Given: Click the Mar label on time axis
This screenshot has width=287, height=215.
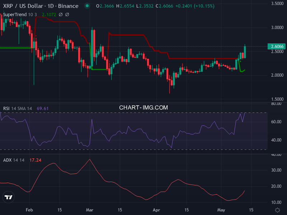Looking at the screenshot, I should coord(90,210).
